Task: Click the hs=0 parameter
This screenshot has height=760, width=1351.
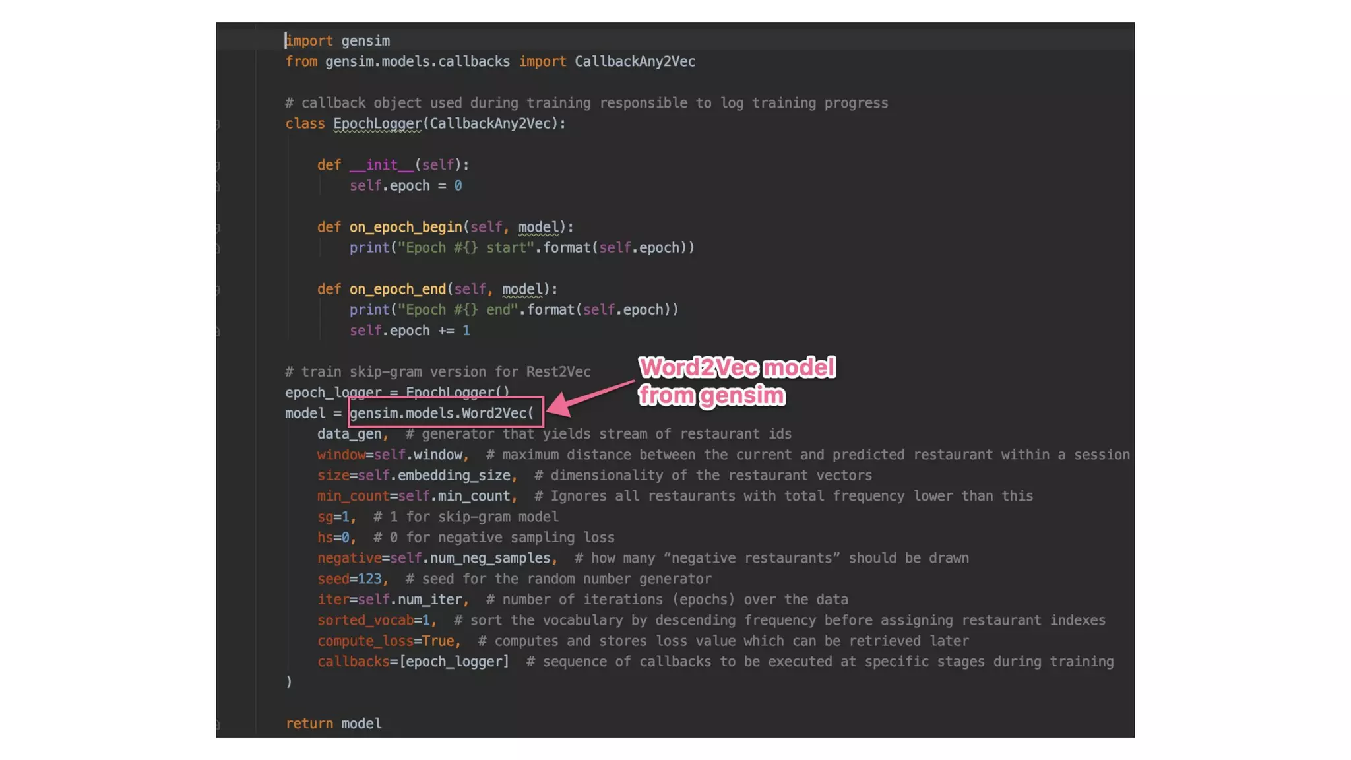Action: [x=336, y=538]
